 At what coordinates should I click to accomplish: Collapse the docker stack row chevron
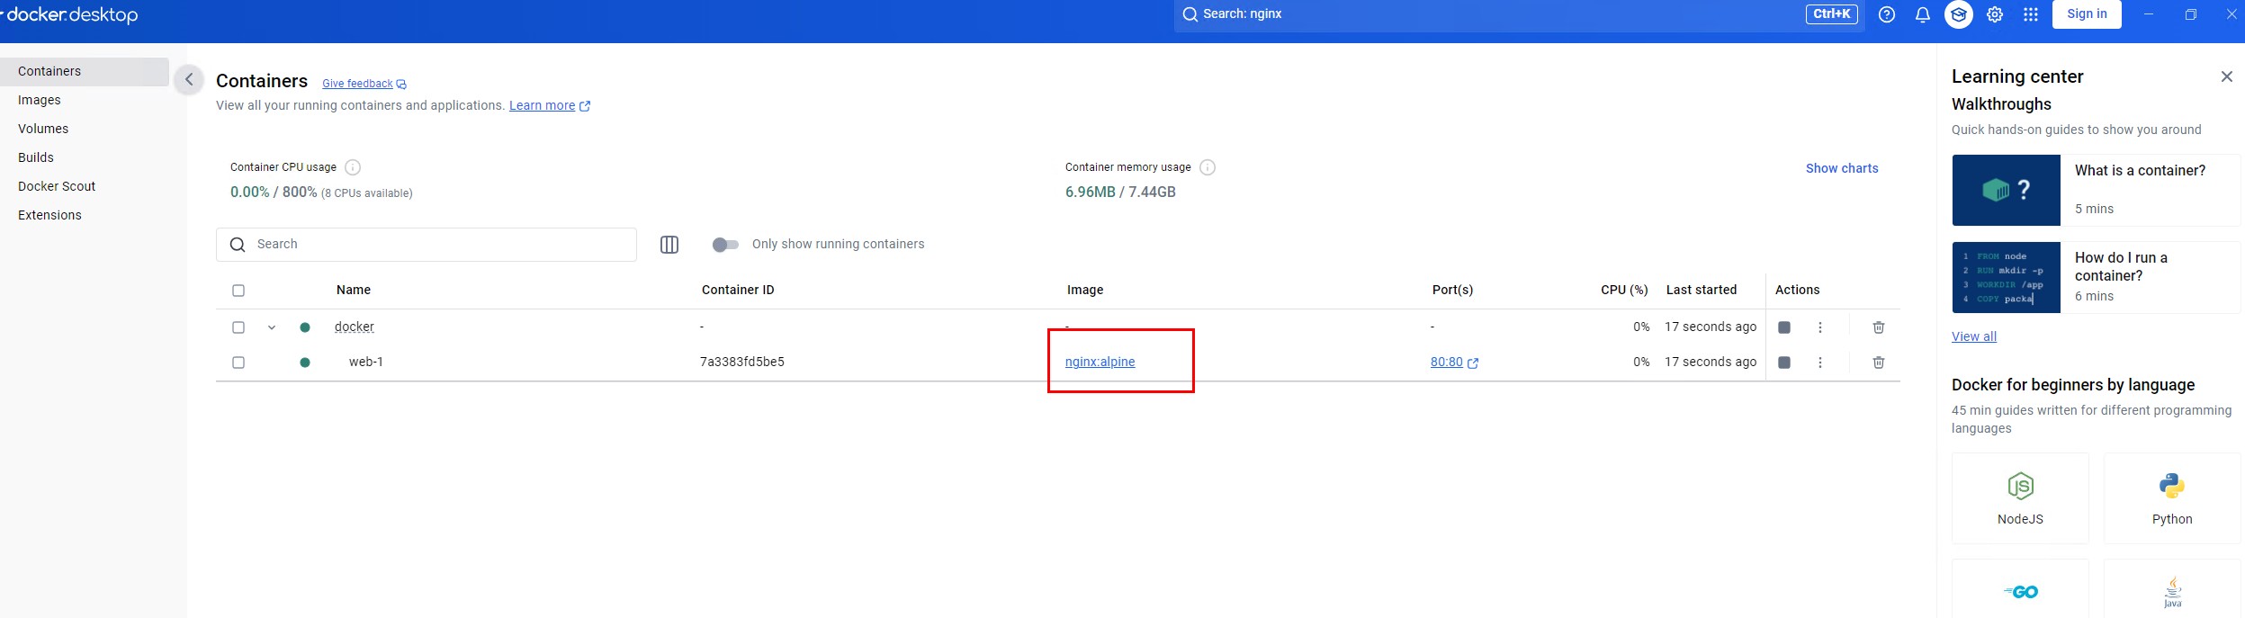[272, 327]
